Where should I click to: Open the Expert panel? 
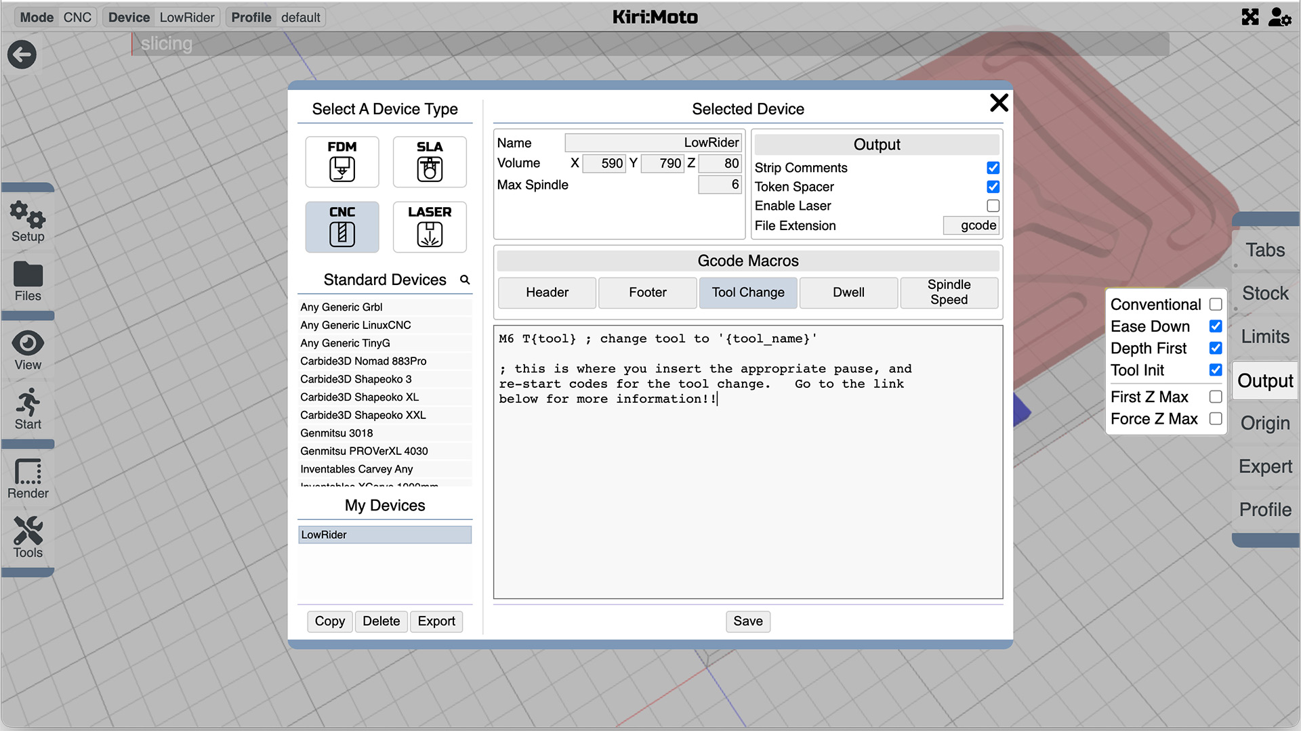click(1264, 466)
